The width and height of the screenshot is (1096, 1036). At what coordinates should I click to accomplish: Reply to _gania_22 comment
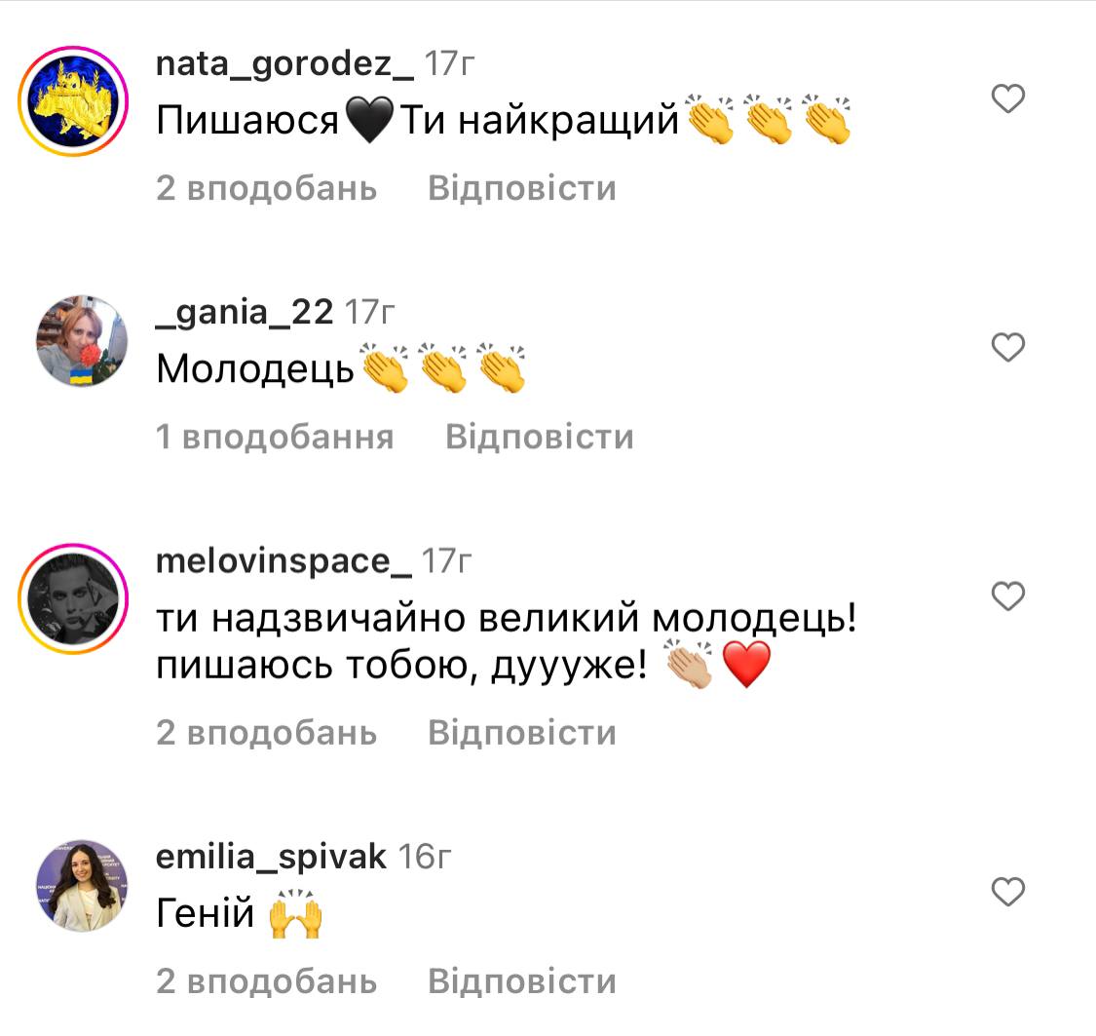click(540, 437)
